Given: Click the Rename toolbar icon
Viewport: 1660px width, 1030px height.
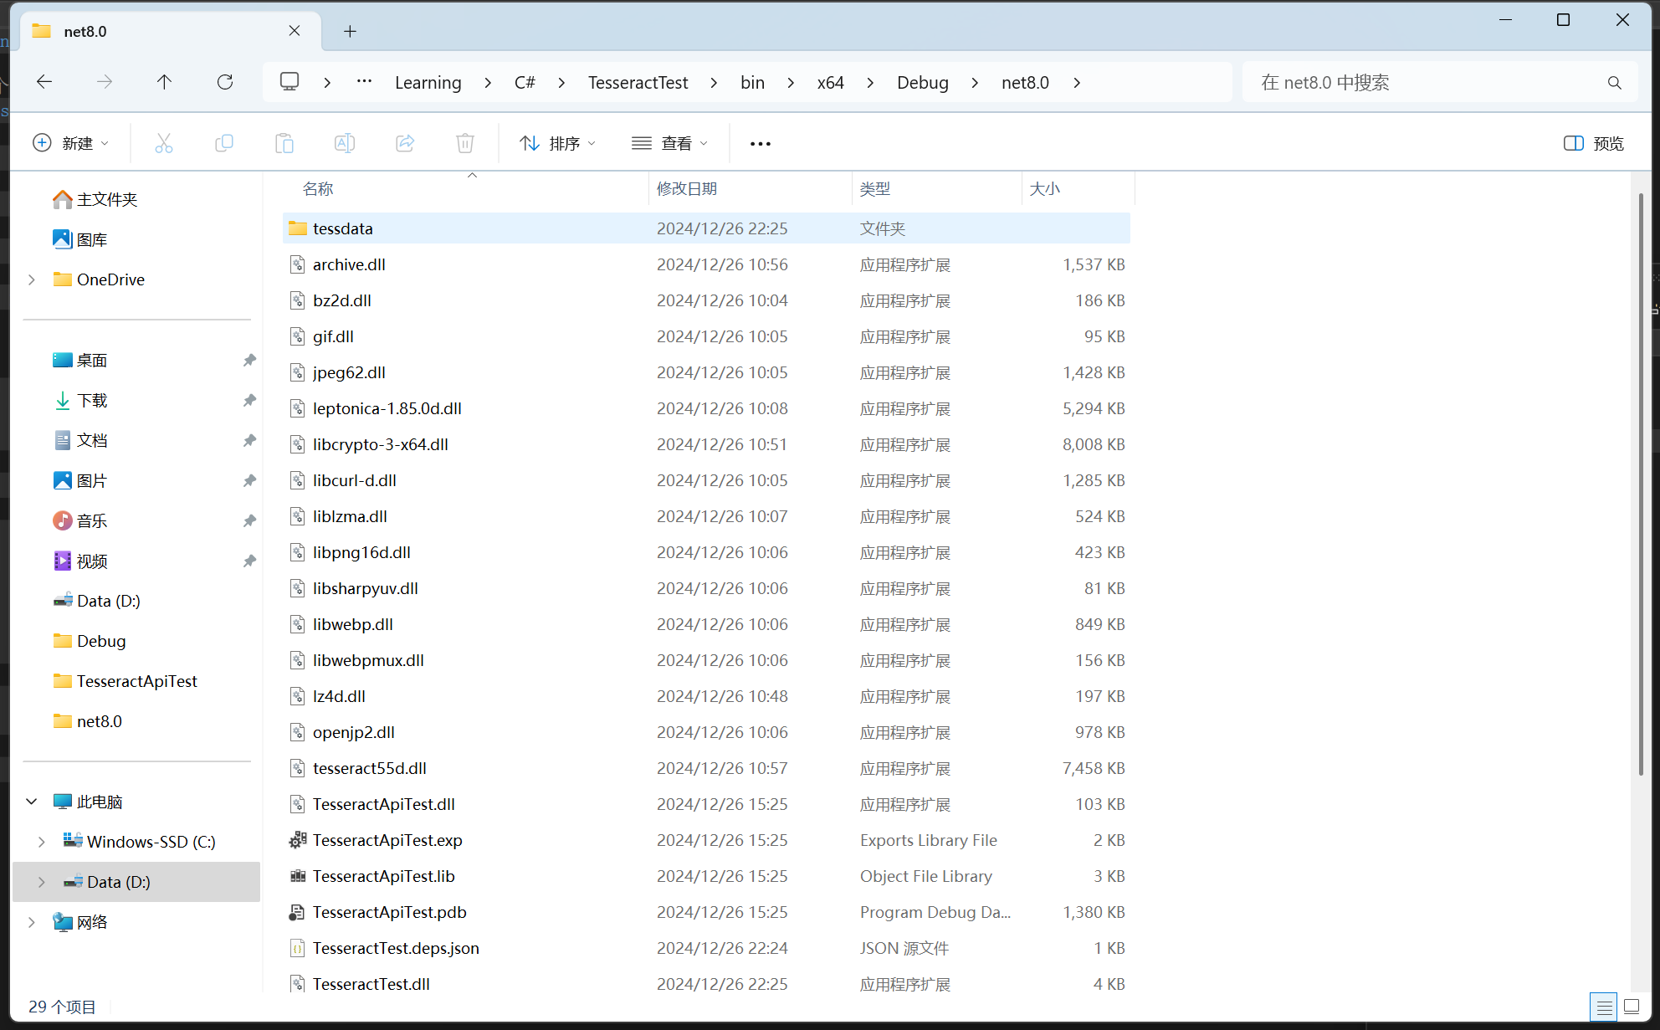Looking at the screenshot, I should click(345, 143).
